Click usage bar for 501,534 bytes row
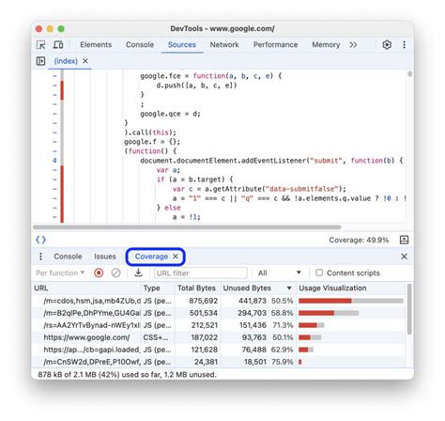The width and height of the screenshot is (445, 421). point(329,313)
